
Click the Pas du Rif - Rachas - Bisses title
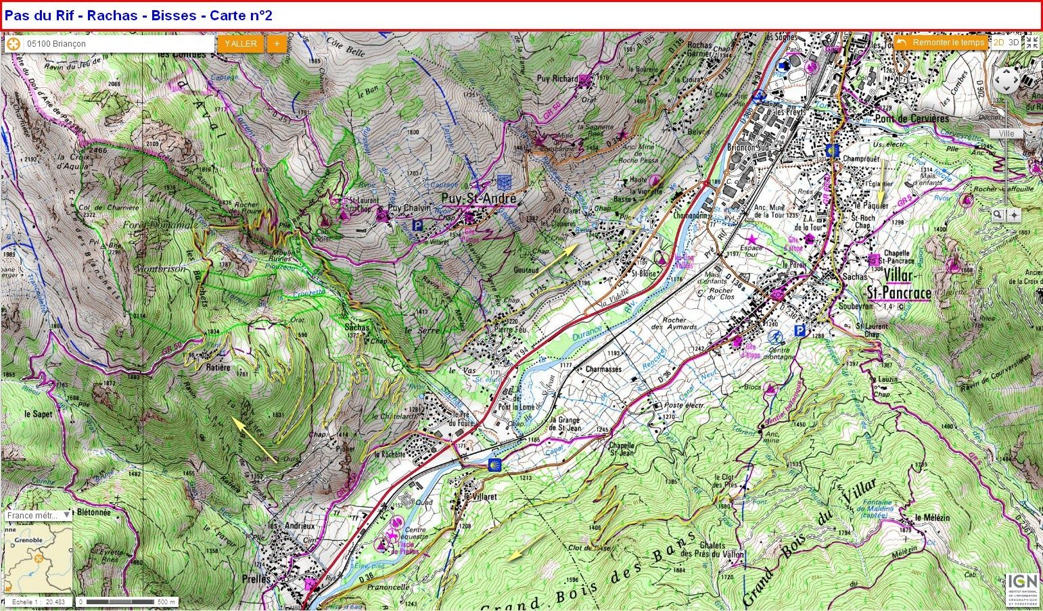click(139, 16)
